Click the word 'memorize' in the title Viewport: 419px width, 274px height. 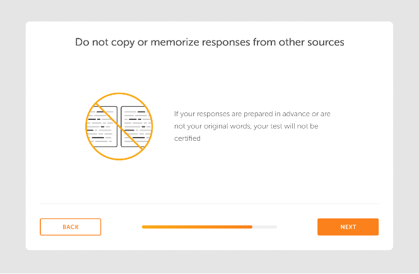click(175, 42)
